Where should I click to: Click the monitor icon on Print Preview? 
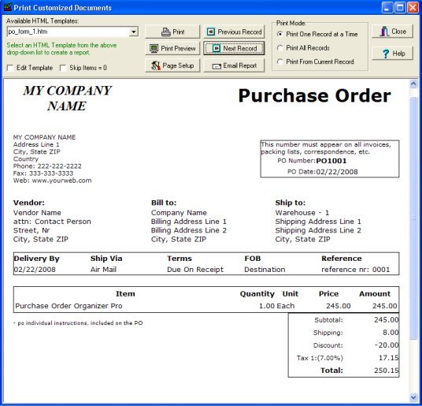154,49
